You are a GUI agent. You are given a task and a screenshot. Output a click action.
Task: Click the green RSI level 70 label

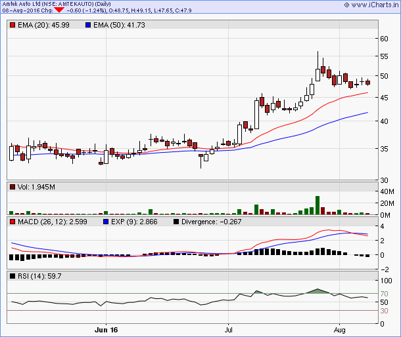384,294
